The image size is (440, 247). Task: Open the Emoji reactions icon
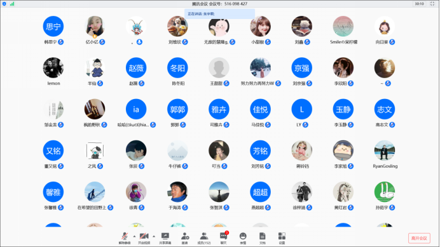point(243,237)
